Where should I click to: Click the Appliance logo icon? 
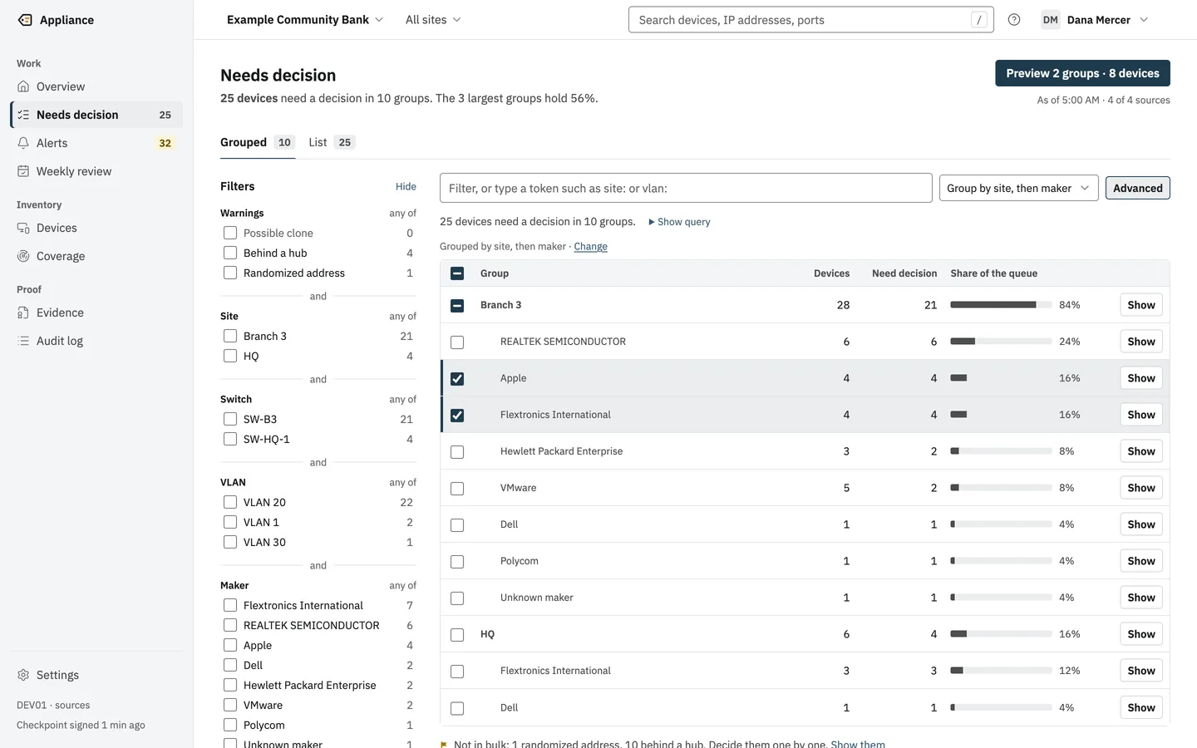pyautogui.click(x=25, y=20)
